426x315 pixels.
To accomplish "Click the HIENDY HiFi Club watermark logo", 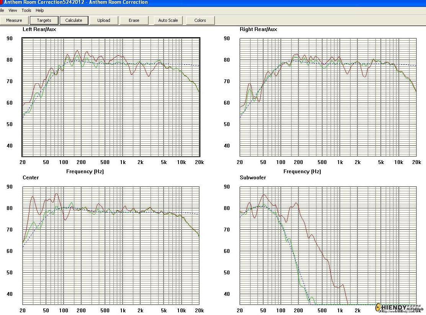I will pyautogui.click(x=398, y=307).
